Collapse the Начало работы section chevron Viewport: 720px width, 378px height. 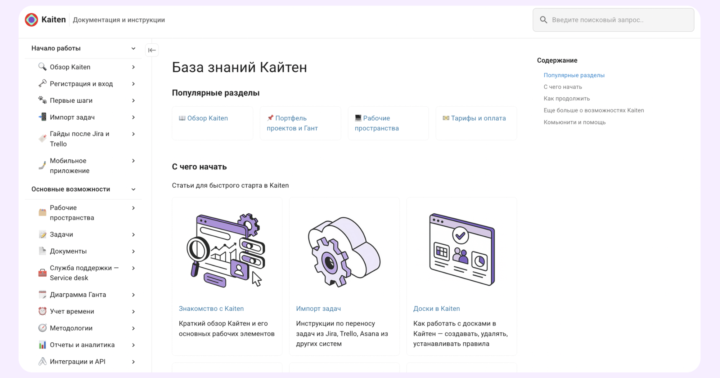click(133, 48)
